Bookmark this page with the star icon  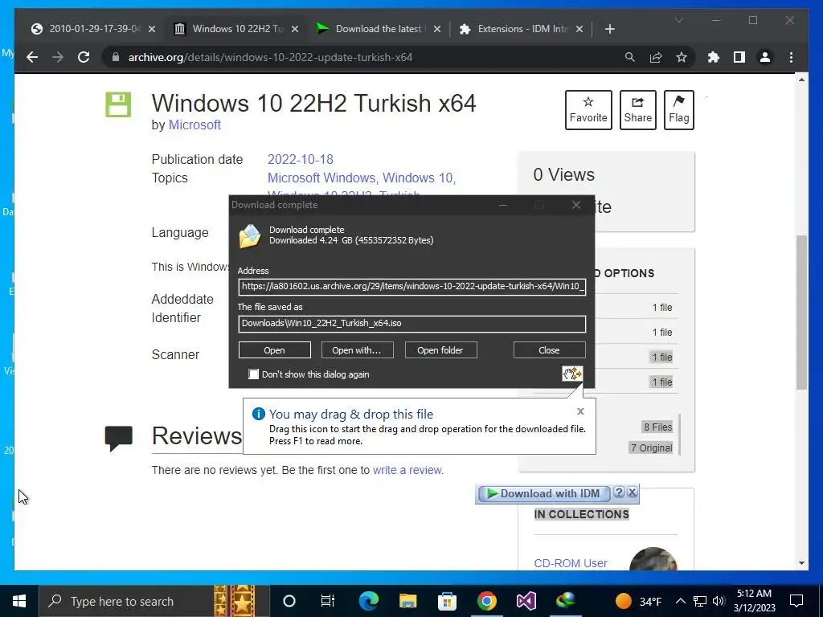click(x=682, y=57)
